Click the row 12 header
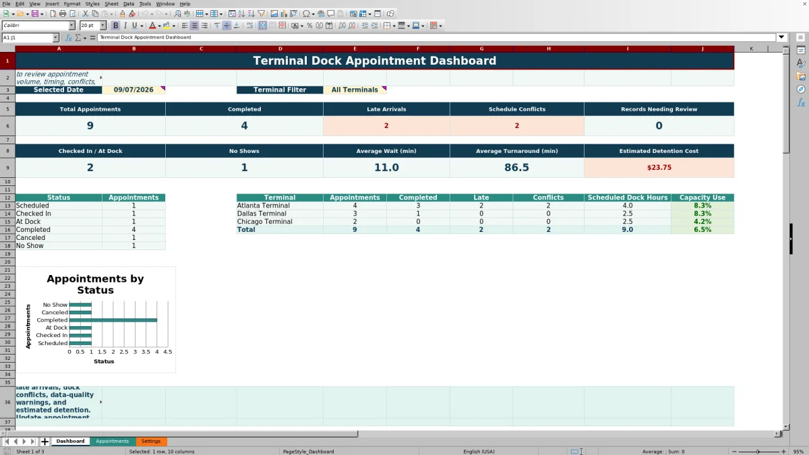This screenshot has width=809, height=455. click(7, 198)
